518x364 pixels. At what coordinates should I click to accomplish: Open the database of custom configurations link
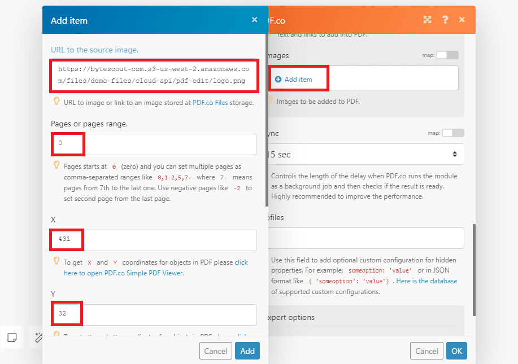coord(426,281)
